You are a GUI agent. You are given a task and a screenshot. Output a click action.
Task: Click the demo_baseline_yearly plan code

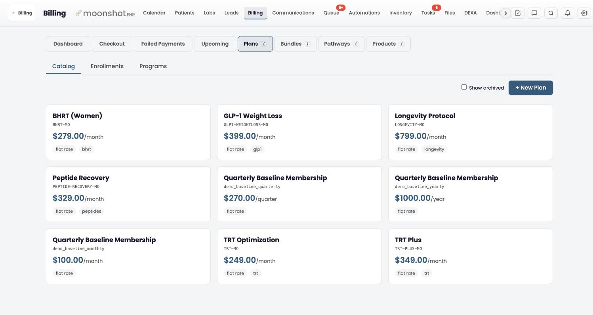(419, 187)
